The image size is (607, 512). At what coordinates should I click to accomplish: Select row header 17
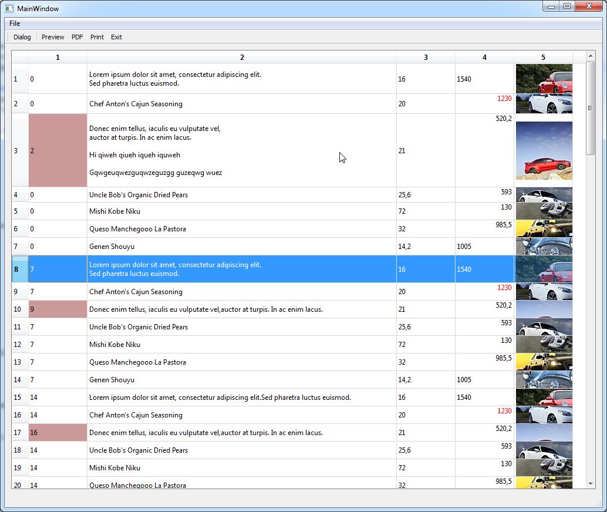tap(20, 432)
